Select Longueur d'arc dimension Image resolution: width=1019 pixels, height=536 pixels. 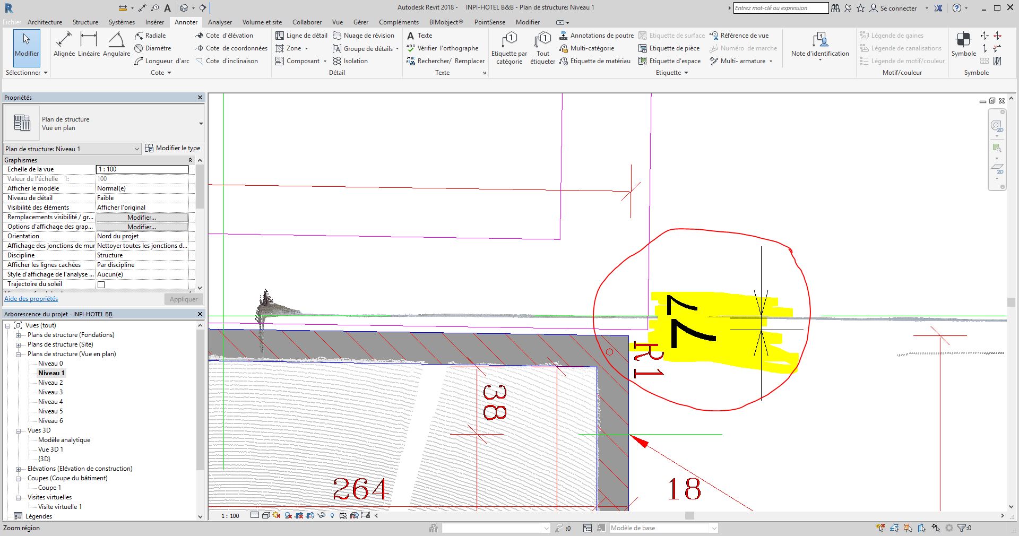click(x=162, y=61)
